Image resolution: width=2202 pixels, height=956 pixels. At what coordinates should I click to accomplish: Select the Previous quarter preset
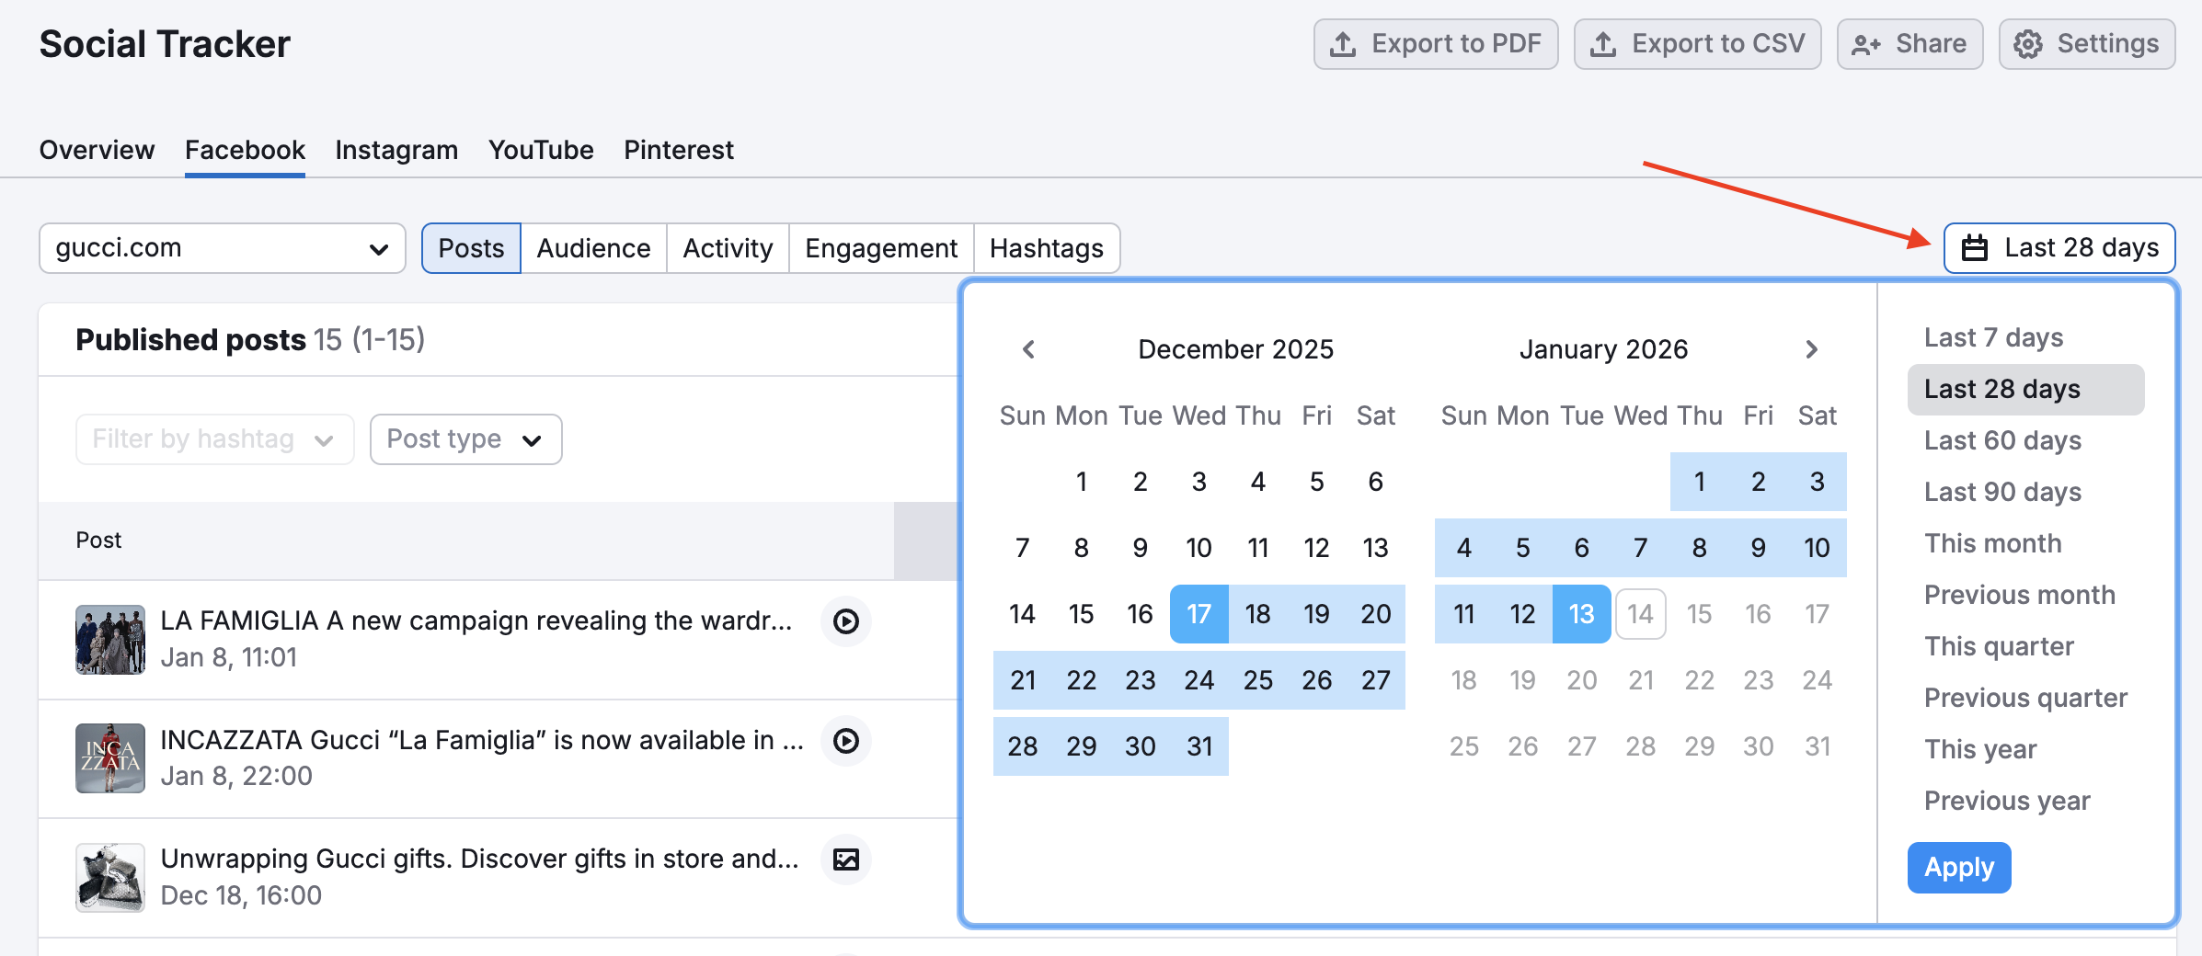coord(2025,698)
